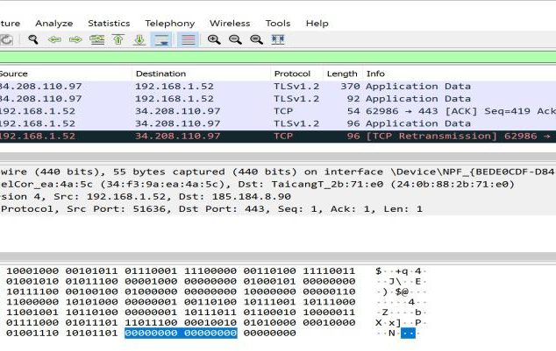Toggle auto-scroll during live capture

coord(161,39)
